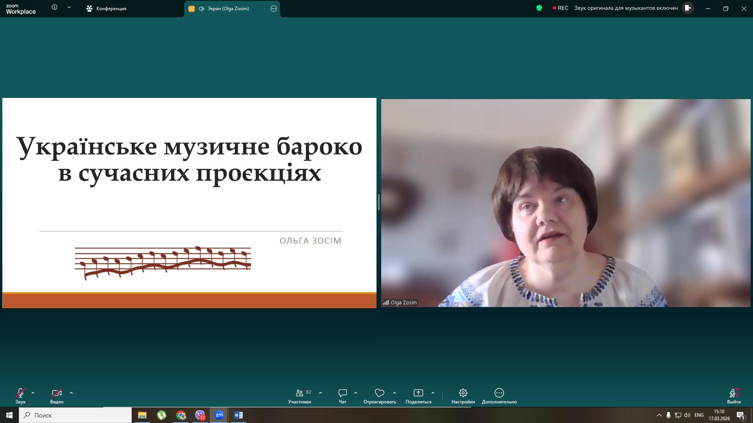This screenshot has width=753, height=423.
Task: Open the More options icon
Action: [499, 393]
